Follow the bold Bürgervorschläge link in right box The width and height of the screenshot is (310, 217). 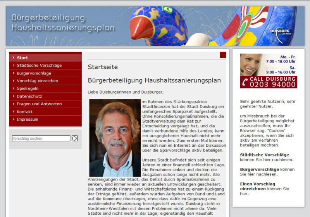pos(259,170)
